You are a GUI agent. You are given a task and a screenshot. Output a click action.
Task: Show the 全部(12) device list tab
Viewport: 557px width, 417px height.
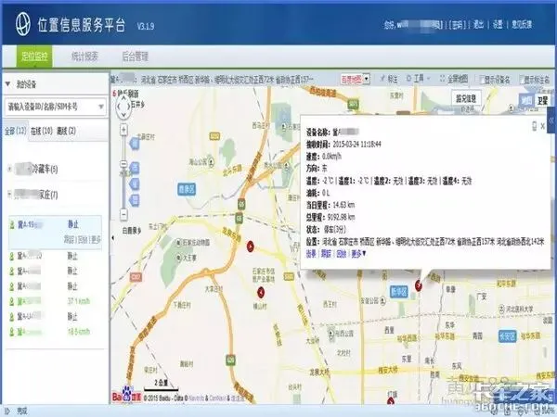point(15,131)
